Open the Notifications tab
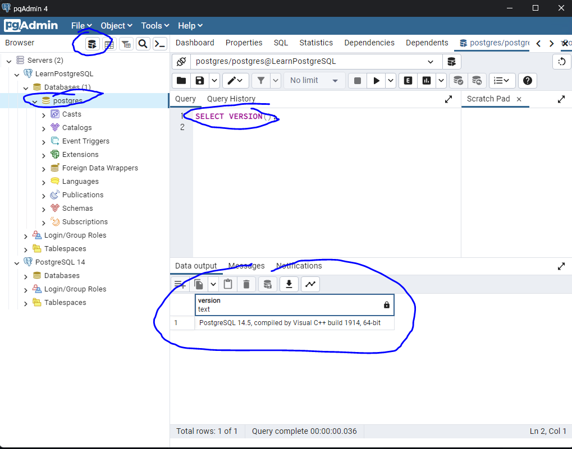The image size is (572, 449). [299, 266]
